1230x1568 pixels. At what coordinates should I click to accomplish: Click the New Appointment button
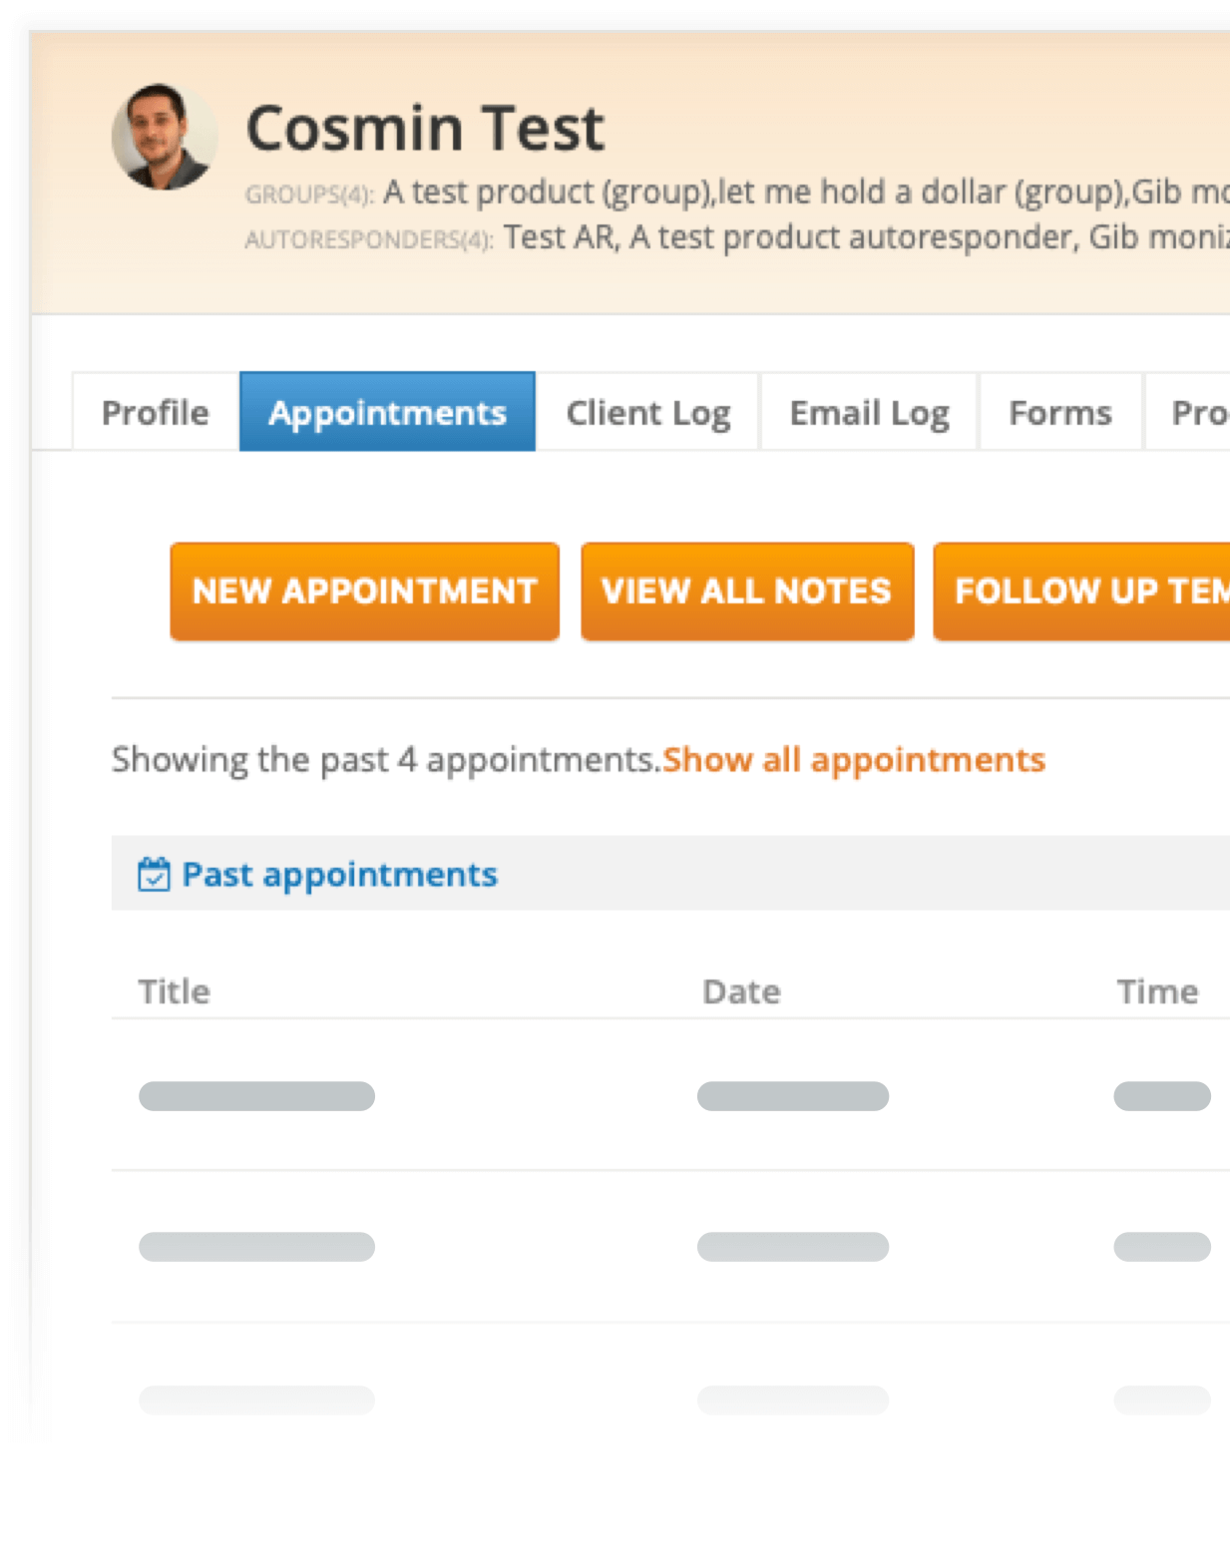pos(365,591)
